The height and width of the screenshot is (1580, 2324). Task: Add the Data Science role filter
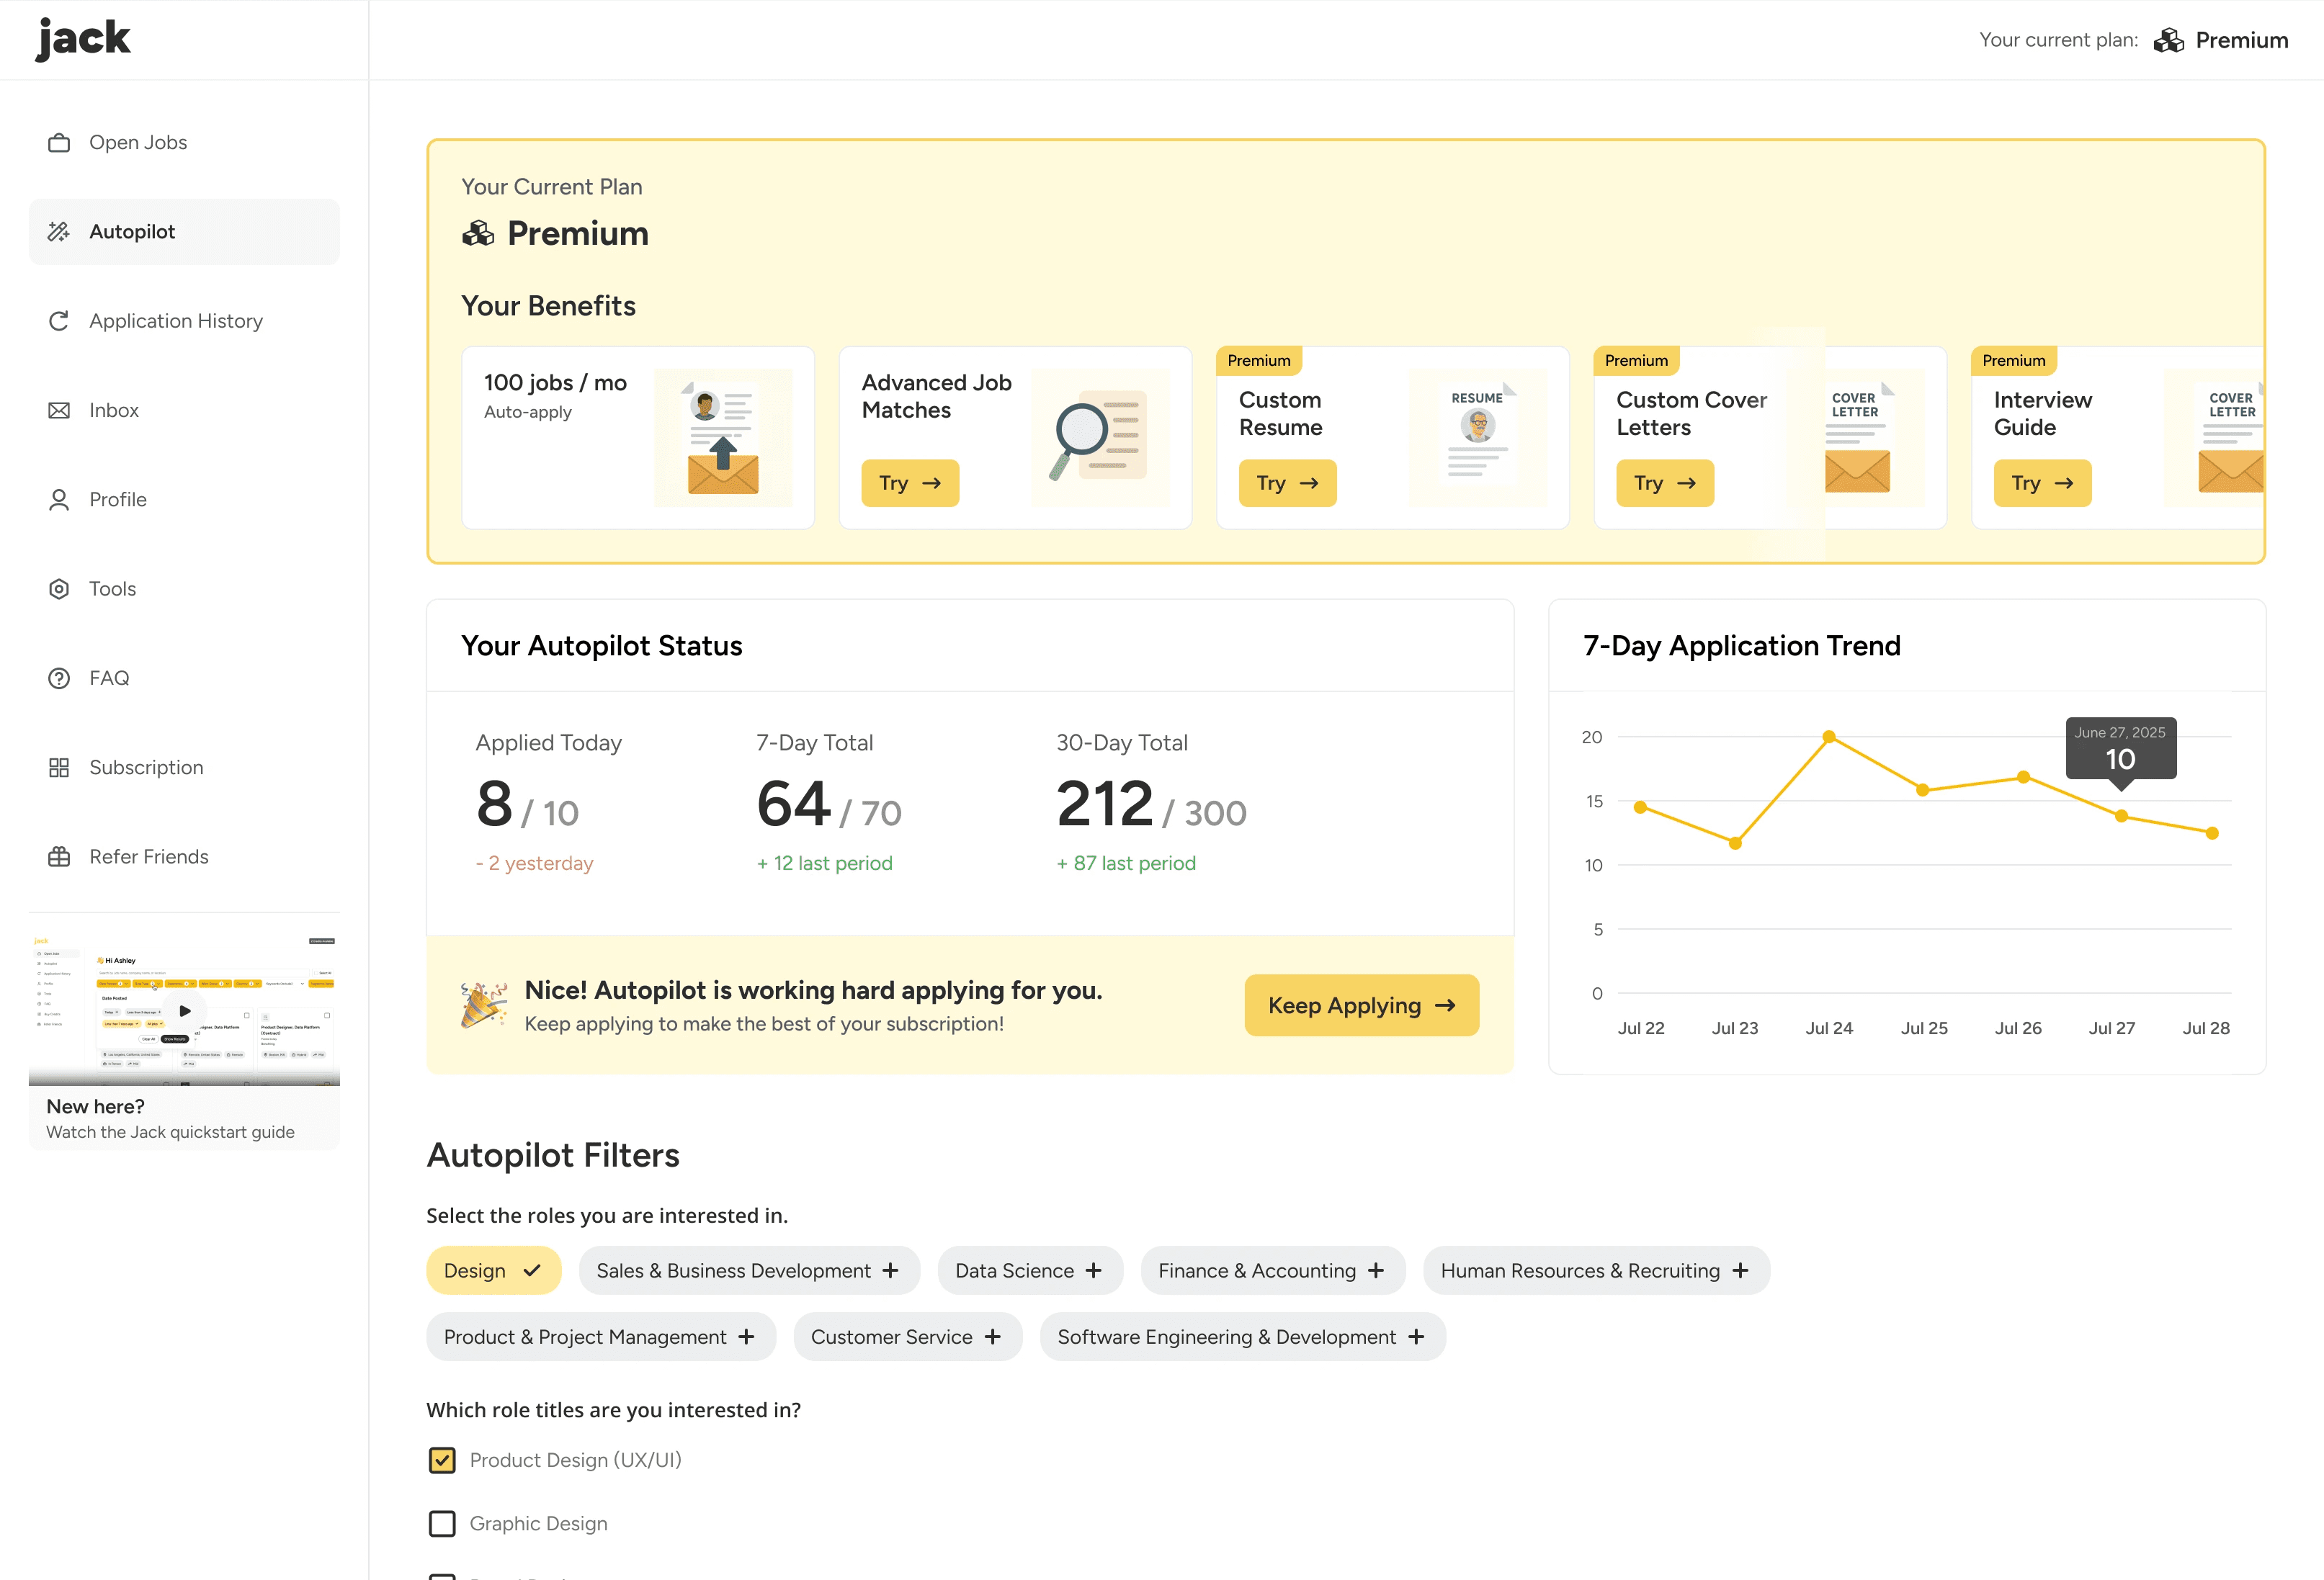(x=1029, y=1270)
